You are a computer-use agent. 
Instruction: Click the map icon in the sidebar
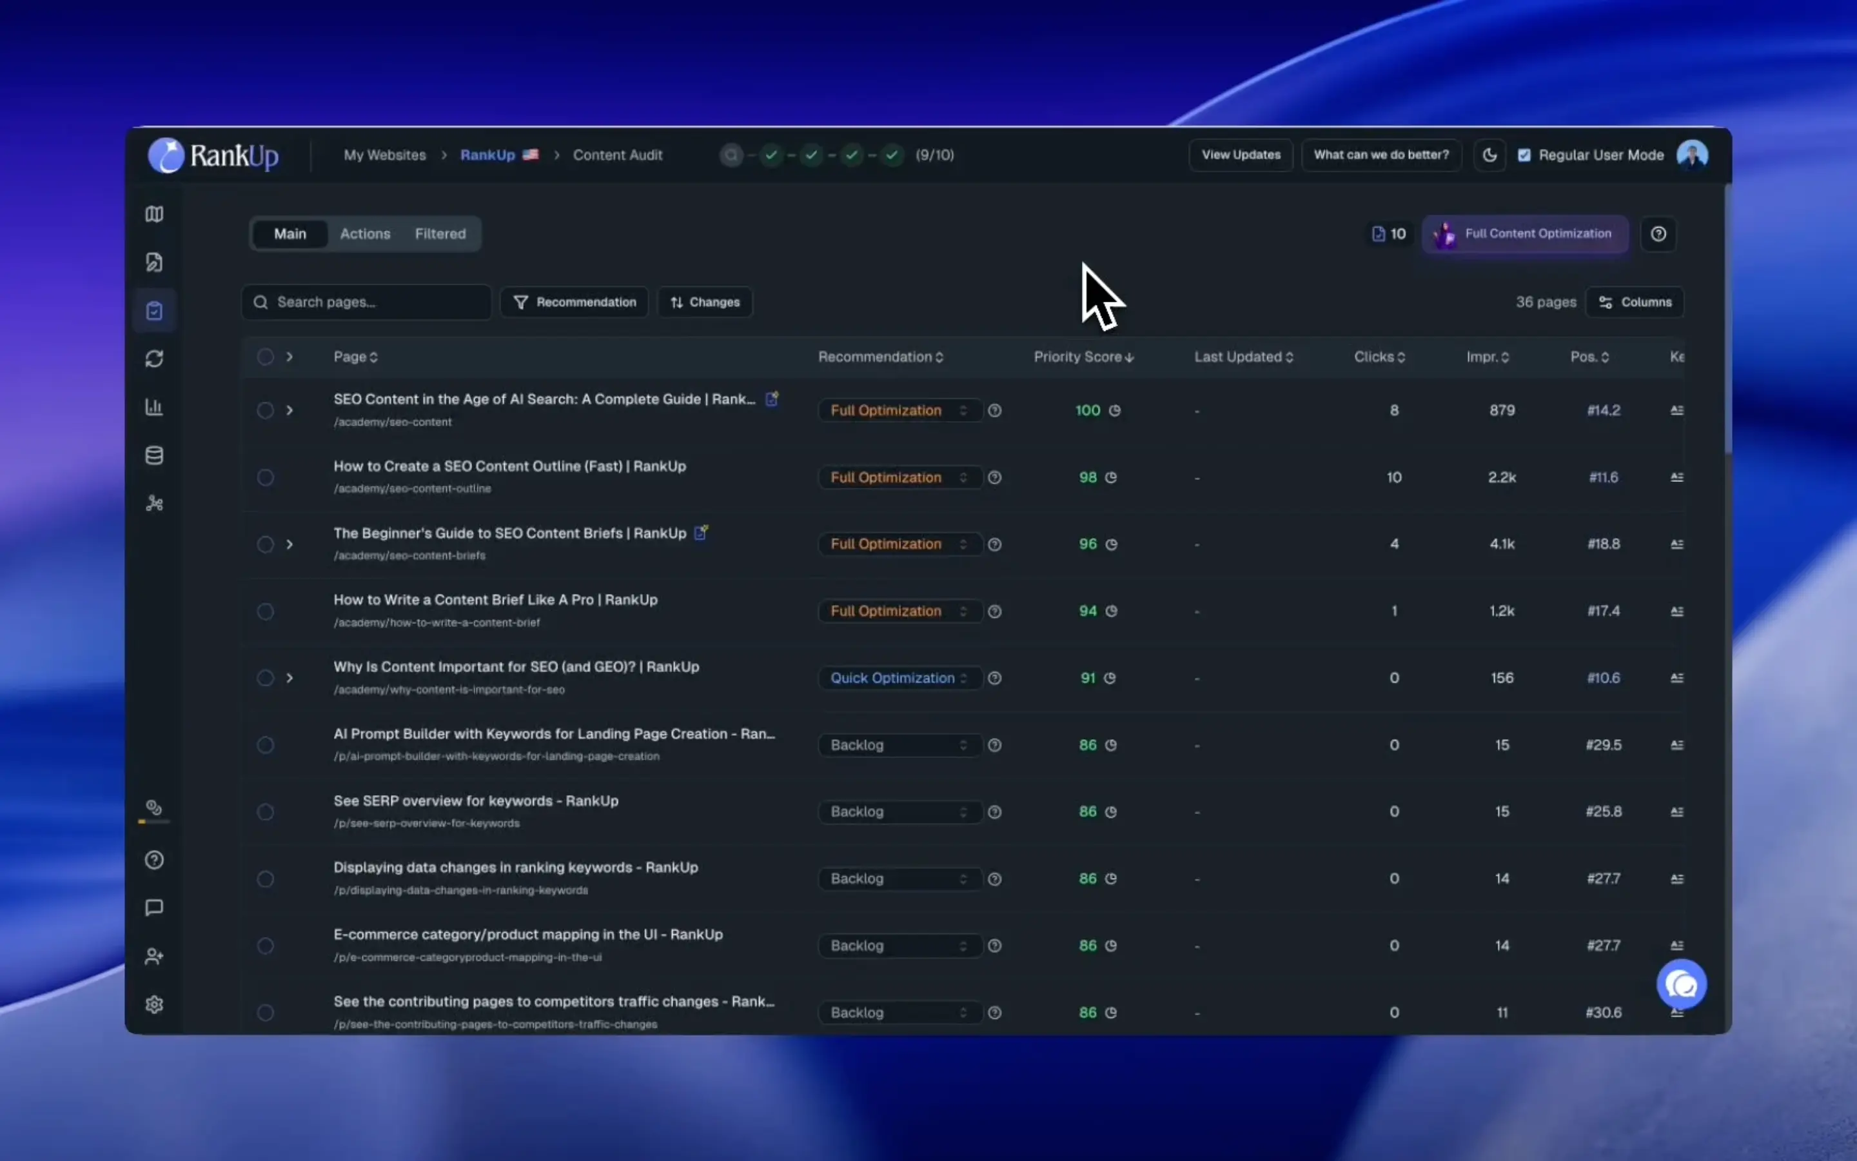coord(154,214)
